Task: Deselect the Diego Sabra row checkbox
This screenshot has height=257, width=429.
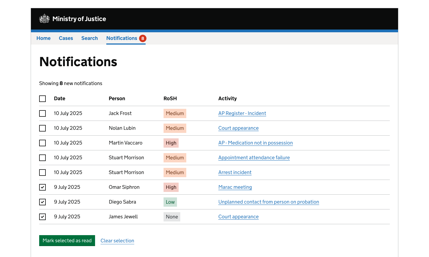Action: click(42, 202)
